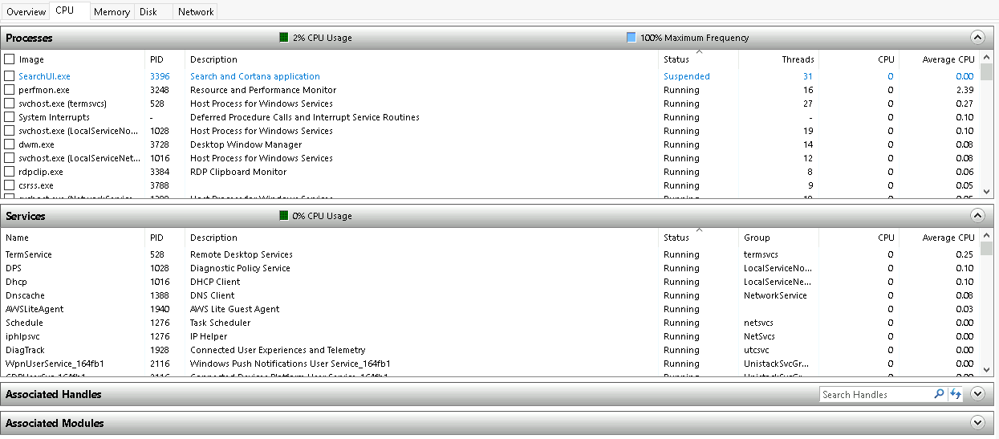Check the Image header select-all checkbox
This screenshot has height=439, width=999.
click(10, 59)
